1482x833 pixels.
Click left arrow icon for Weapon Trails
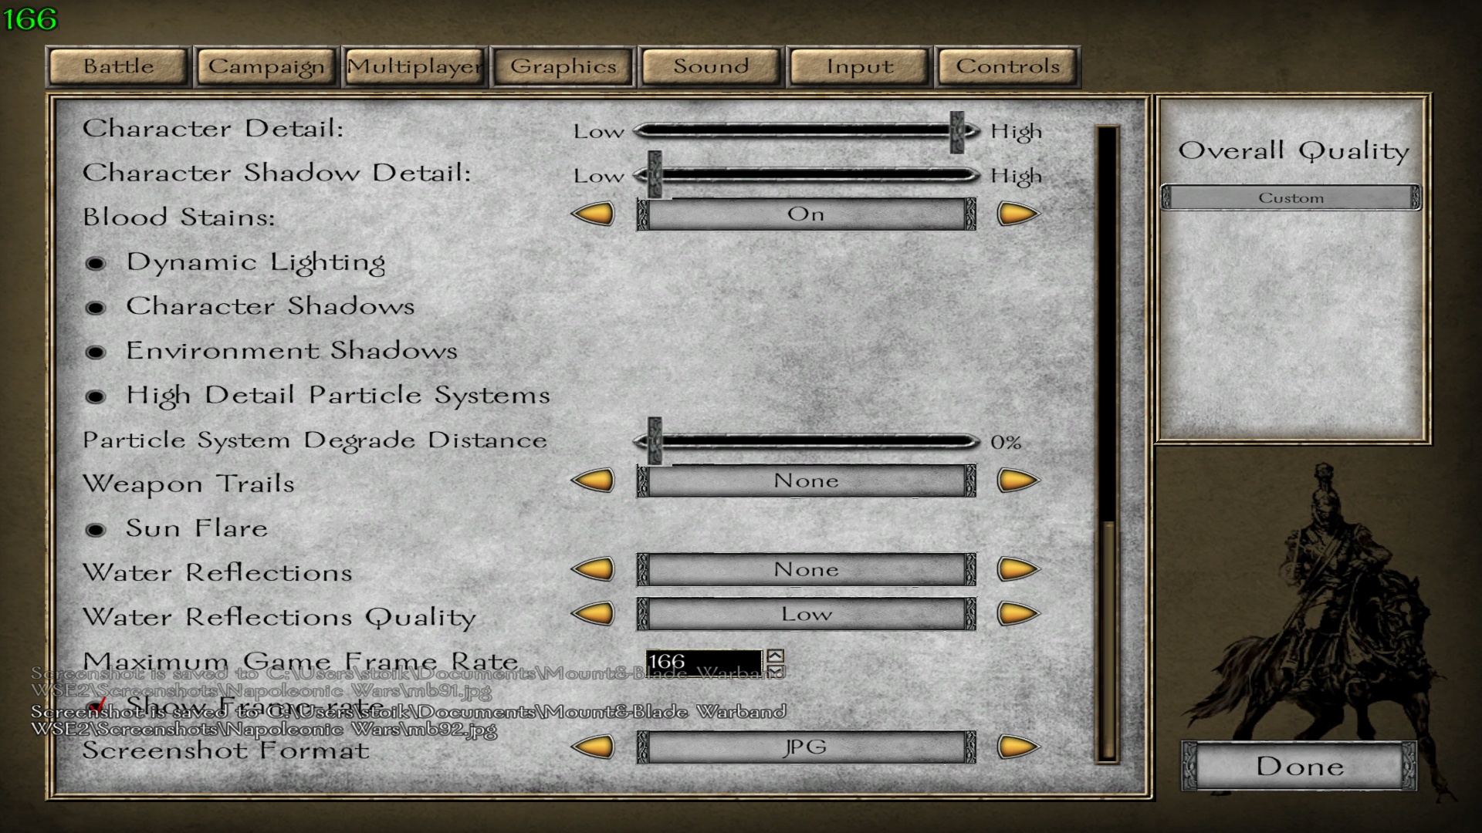[594, 480]
